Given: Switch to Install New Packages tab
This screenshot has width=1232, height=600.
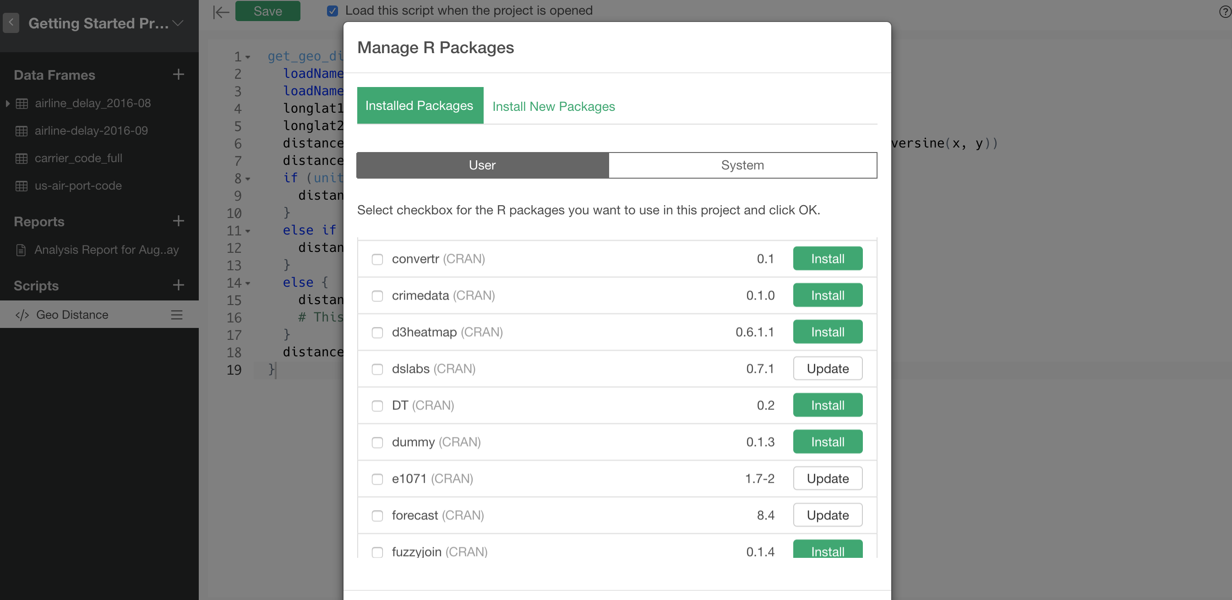Looking at the screenshot, I should (553, 106).
